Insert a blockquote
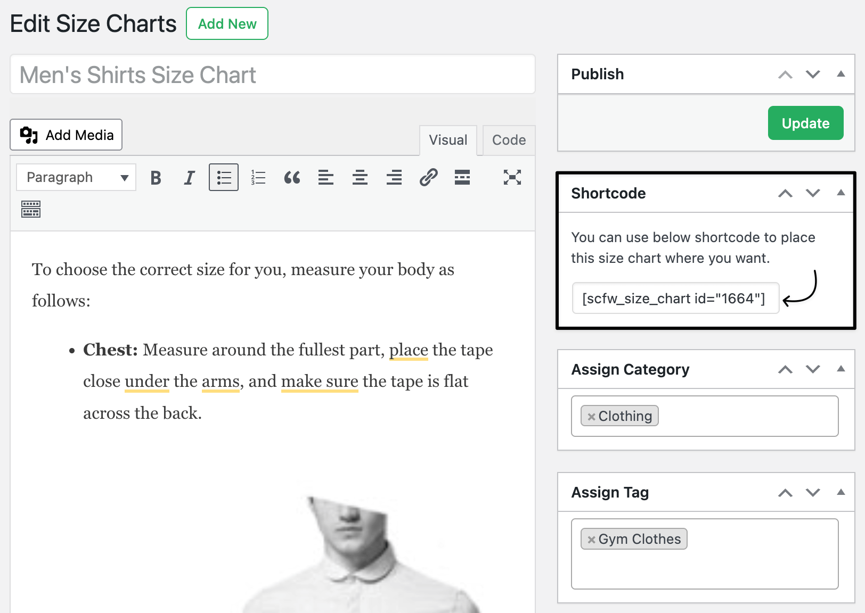 point(292,177)
